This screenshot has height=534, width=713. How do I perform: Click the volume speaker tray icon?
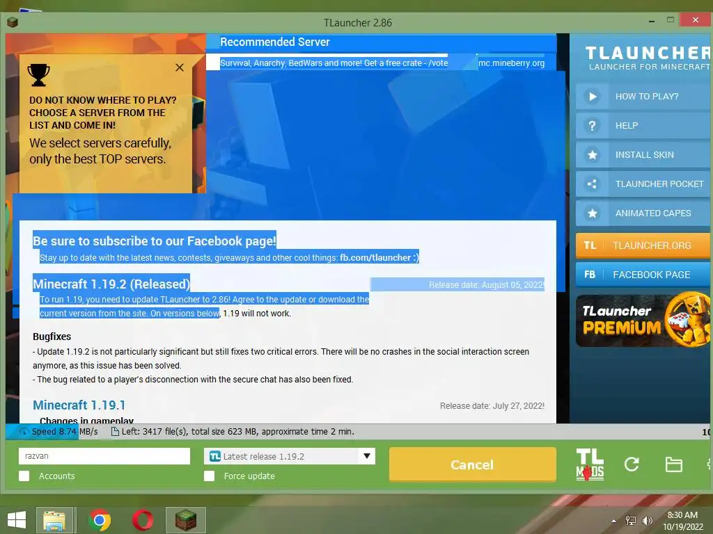click(x=647, y=521)
